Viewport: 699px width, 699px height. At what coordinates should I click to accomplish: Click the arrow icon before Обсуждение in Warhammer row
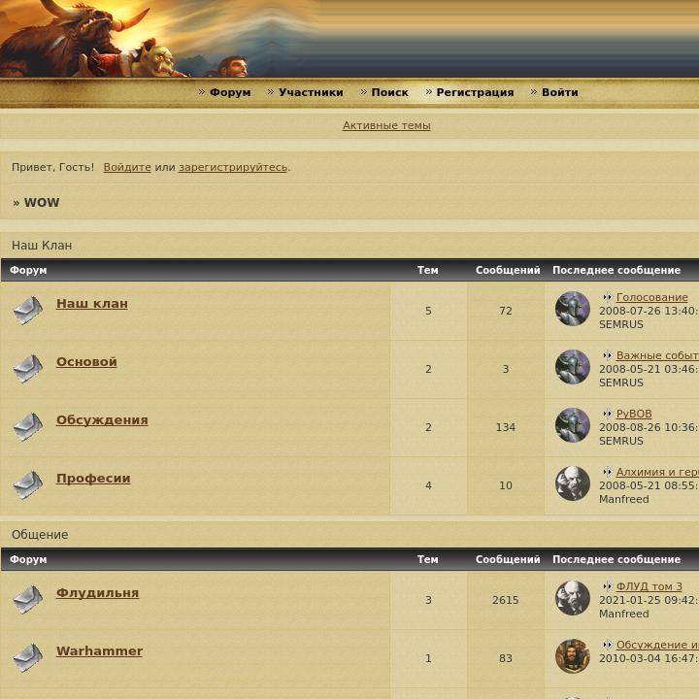point(607,645)
